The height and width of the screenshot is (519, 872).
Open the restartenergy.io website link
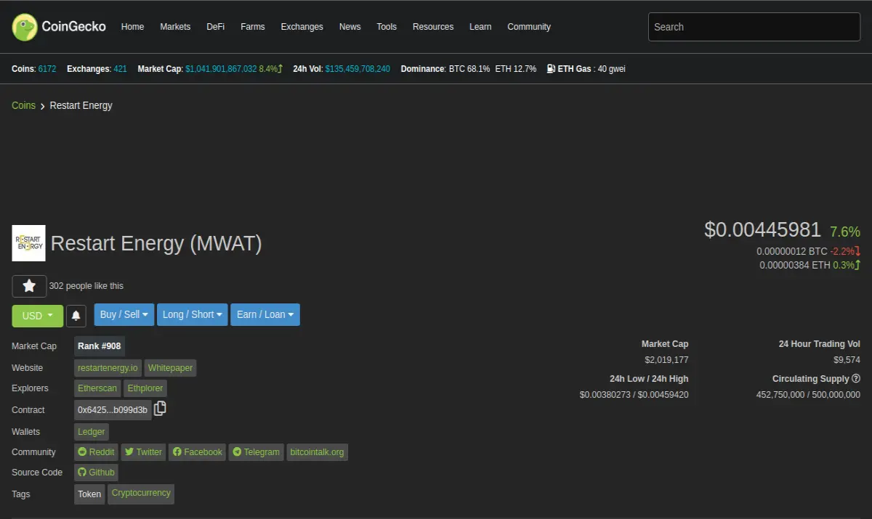click(108, 368)
